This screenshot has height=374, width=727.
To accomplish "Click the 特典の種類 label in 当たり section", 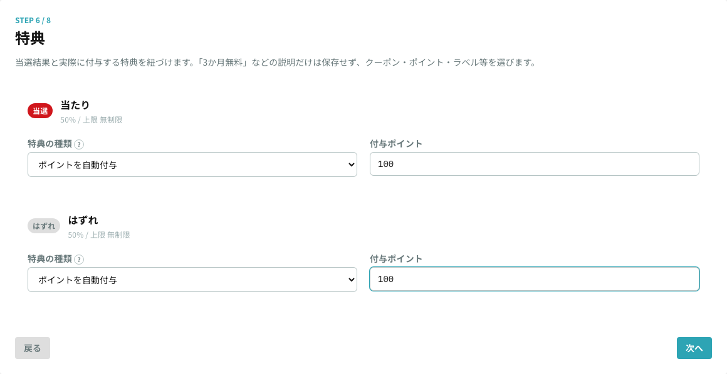I will pos(50,144).
